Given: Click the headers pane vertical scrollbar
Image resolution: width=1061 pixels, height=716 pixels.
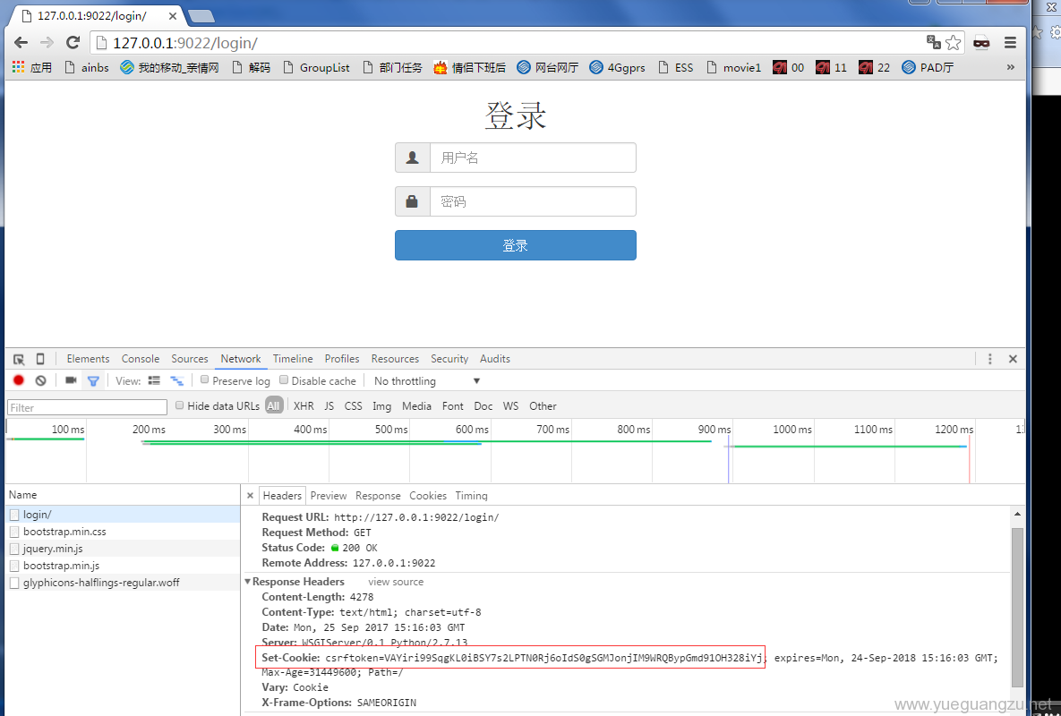Looking at the screenshot, I should pyautogui.click(x=1017, y=607).
